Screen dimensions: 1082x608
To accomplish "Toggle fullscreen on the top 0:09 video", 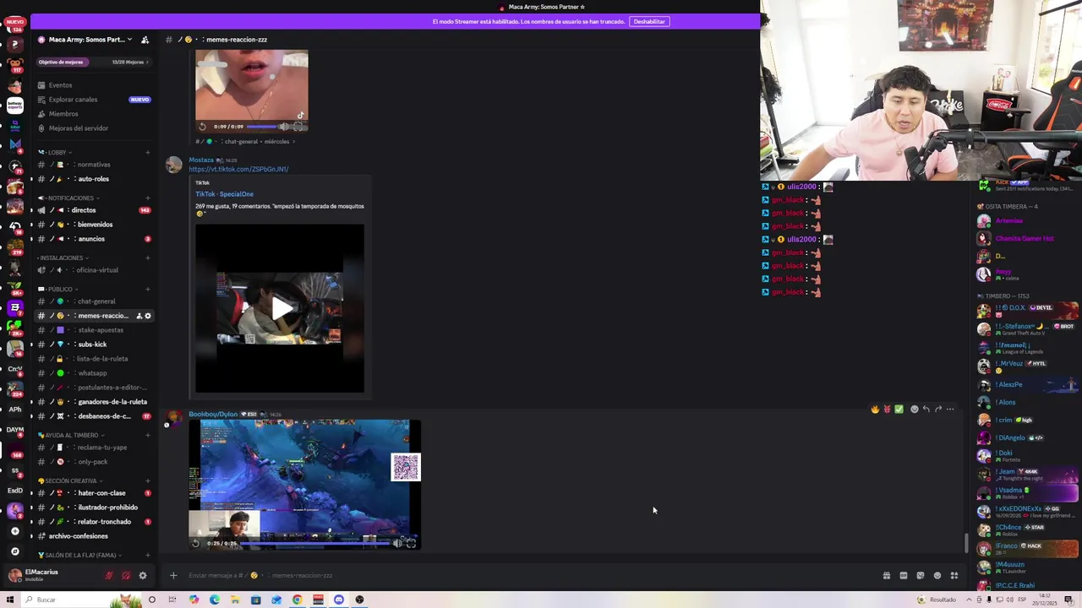I will (x=298, y=126).
